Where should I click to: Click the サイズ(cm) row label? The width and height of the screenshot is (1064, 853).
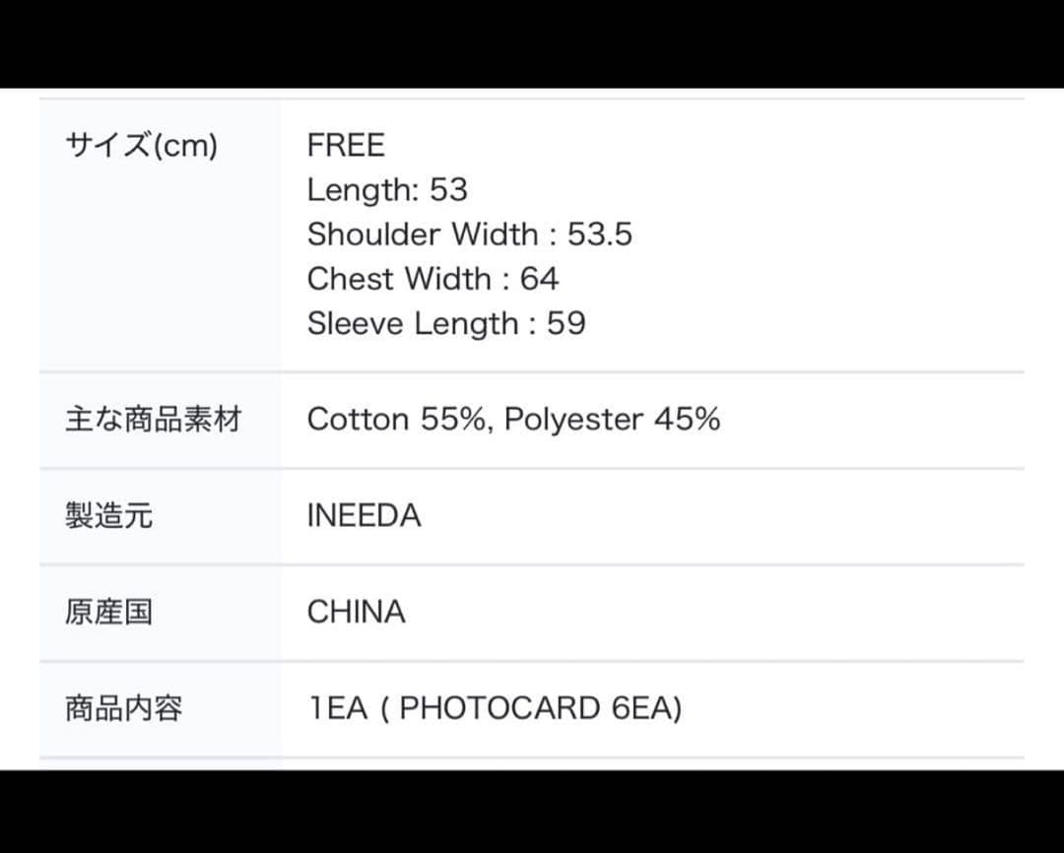[141, 146]
